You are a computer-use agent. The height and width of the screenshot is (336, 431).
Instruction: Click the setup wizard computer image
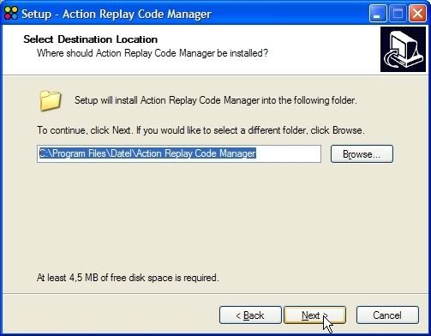tap(403, 49)
